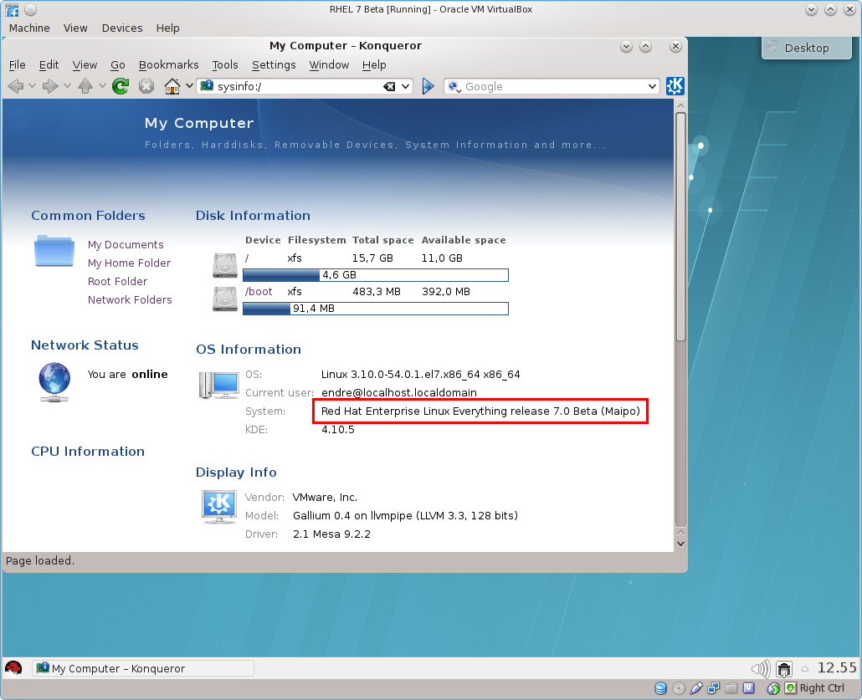Open VirtualBox Machine menu
Viewport: 862px width, 700px height.
point(29,28)
